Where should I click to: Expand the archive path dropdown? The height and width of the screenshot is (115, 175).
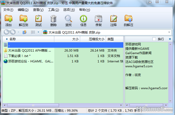[x=169, y=32]
